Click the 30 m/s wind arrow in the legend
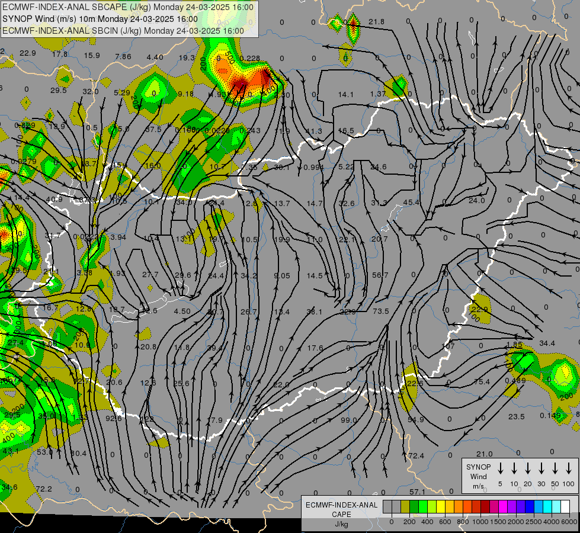Viewport: 580px width, 533px height. [541, 468]
